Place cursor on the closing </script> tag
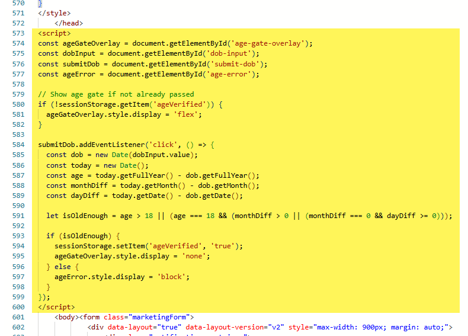The width and height of the screenshot is (468, 336). 56,307
